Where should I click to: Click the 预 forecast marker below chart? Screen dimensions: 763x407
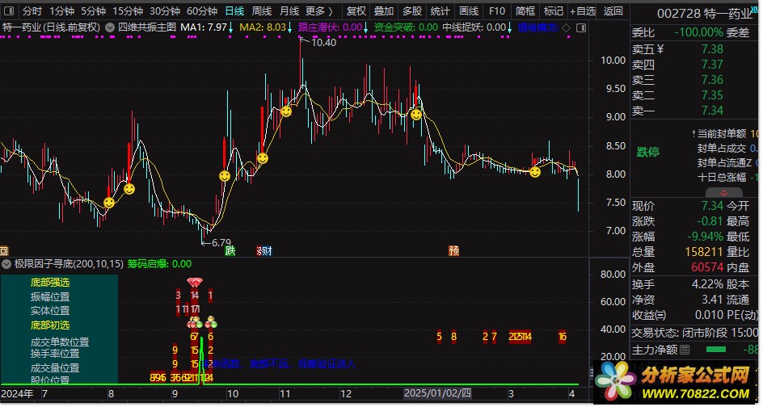(x=453, y=251)
